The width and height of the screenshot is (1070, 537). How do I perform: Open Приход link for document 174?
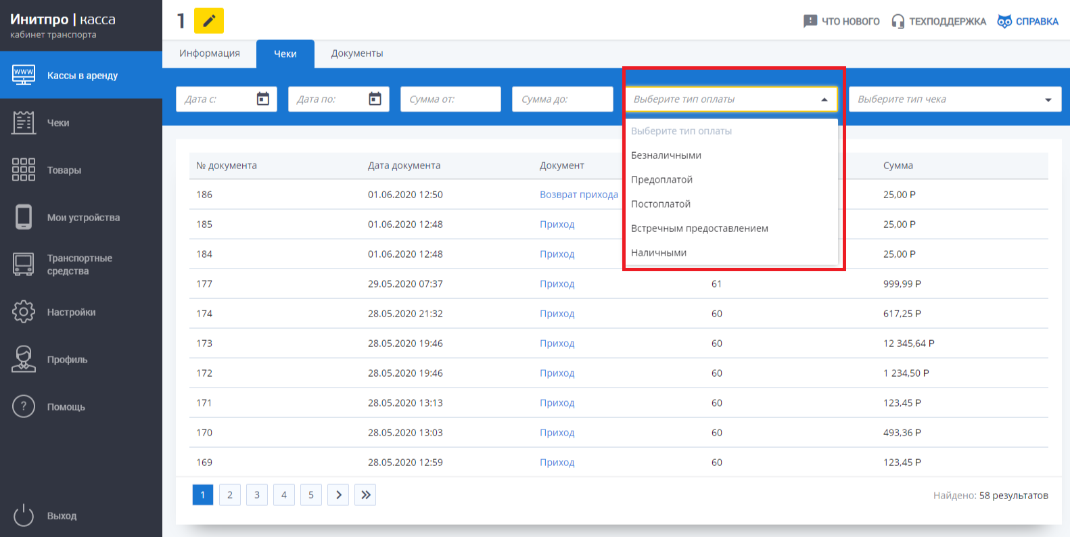(557, 313)
